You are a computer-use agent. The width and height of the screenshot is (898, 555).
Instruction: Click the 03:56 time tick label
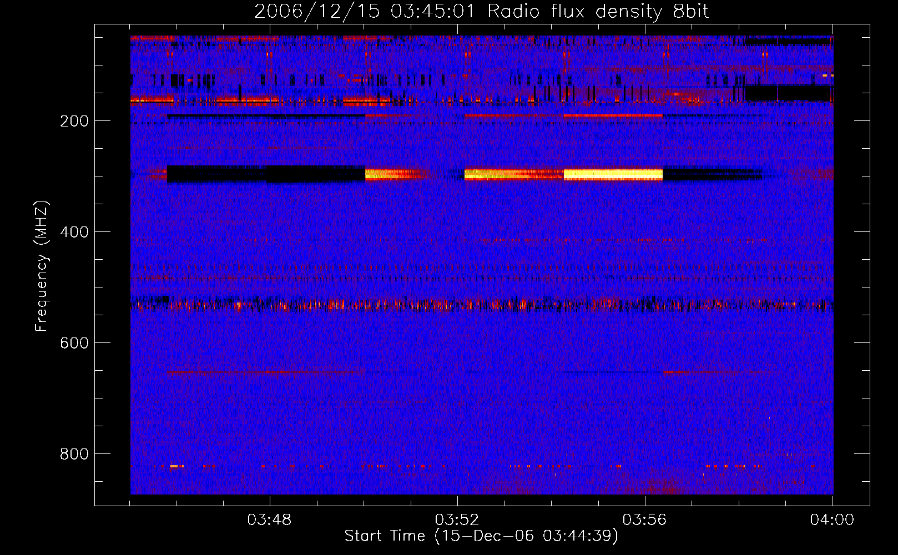click(644, 520)
